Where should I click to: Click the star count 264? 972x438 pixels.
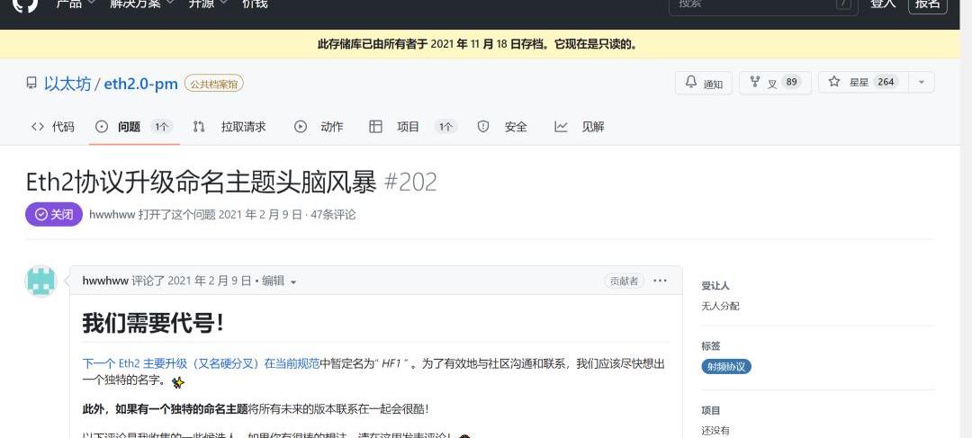[x=886, y=82]
